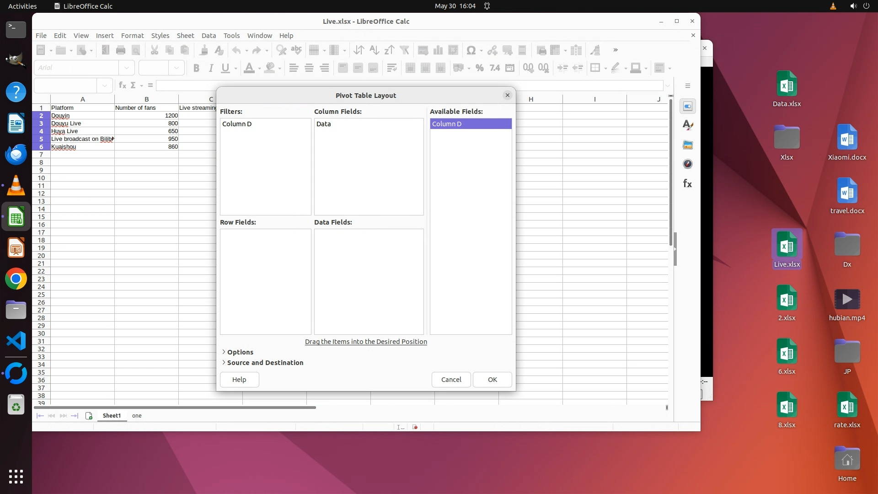
Task: Open the sidebar Gallery icon
Action: (687, 145)
